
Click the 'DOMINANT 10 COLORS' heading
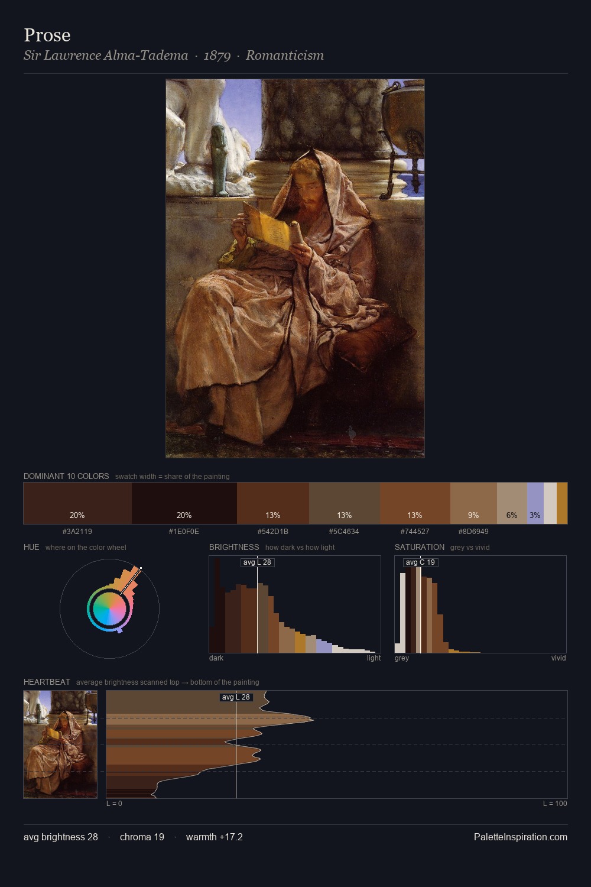[x=66, y=476]
